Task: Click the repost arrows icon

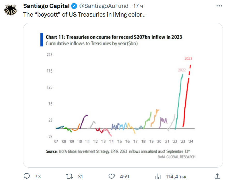Action: coord(69,176)
